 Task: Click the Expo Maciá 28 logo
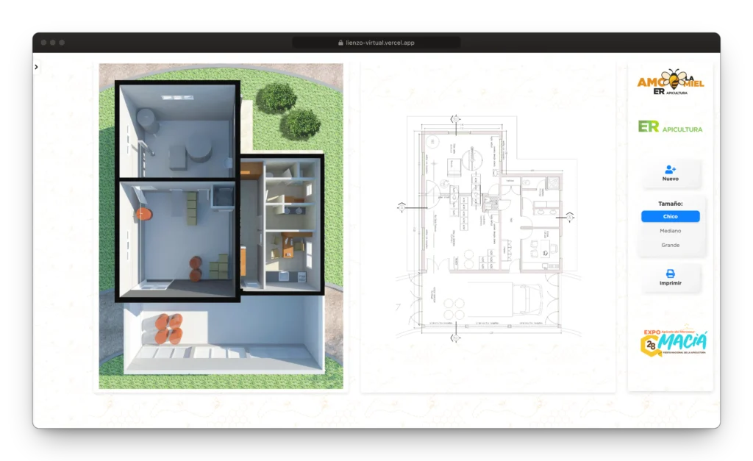pos(674,343)
